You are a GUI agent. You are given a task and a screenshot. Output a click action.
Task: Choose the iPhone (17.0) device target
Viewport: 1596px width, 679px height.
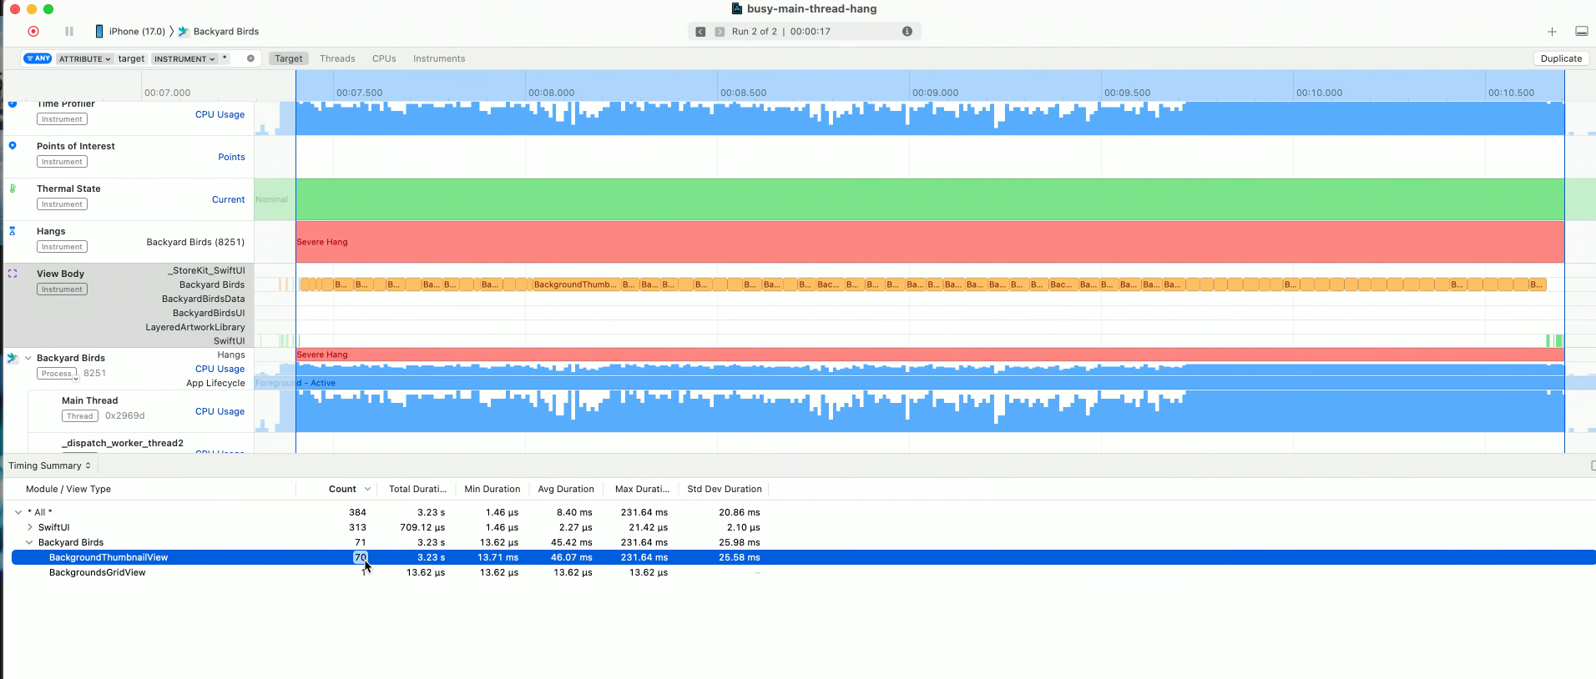[x=131, y=32]
